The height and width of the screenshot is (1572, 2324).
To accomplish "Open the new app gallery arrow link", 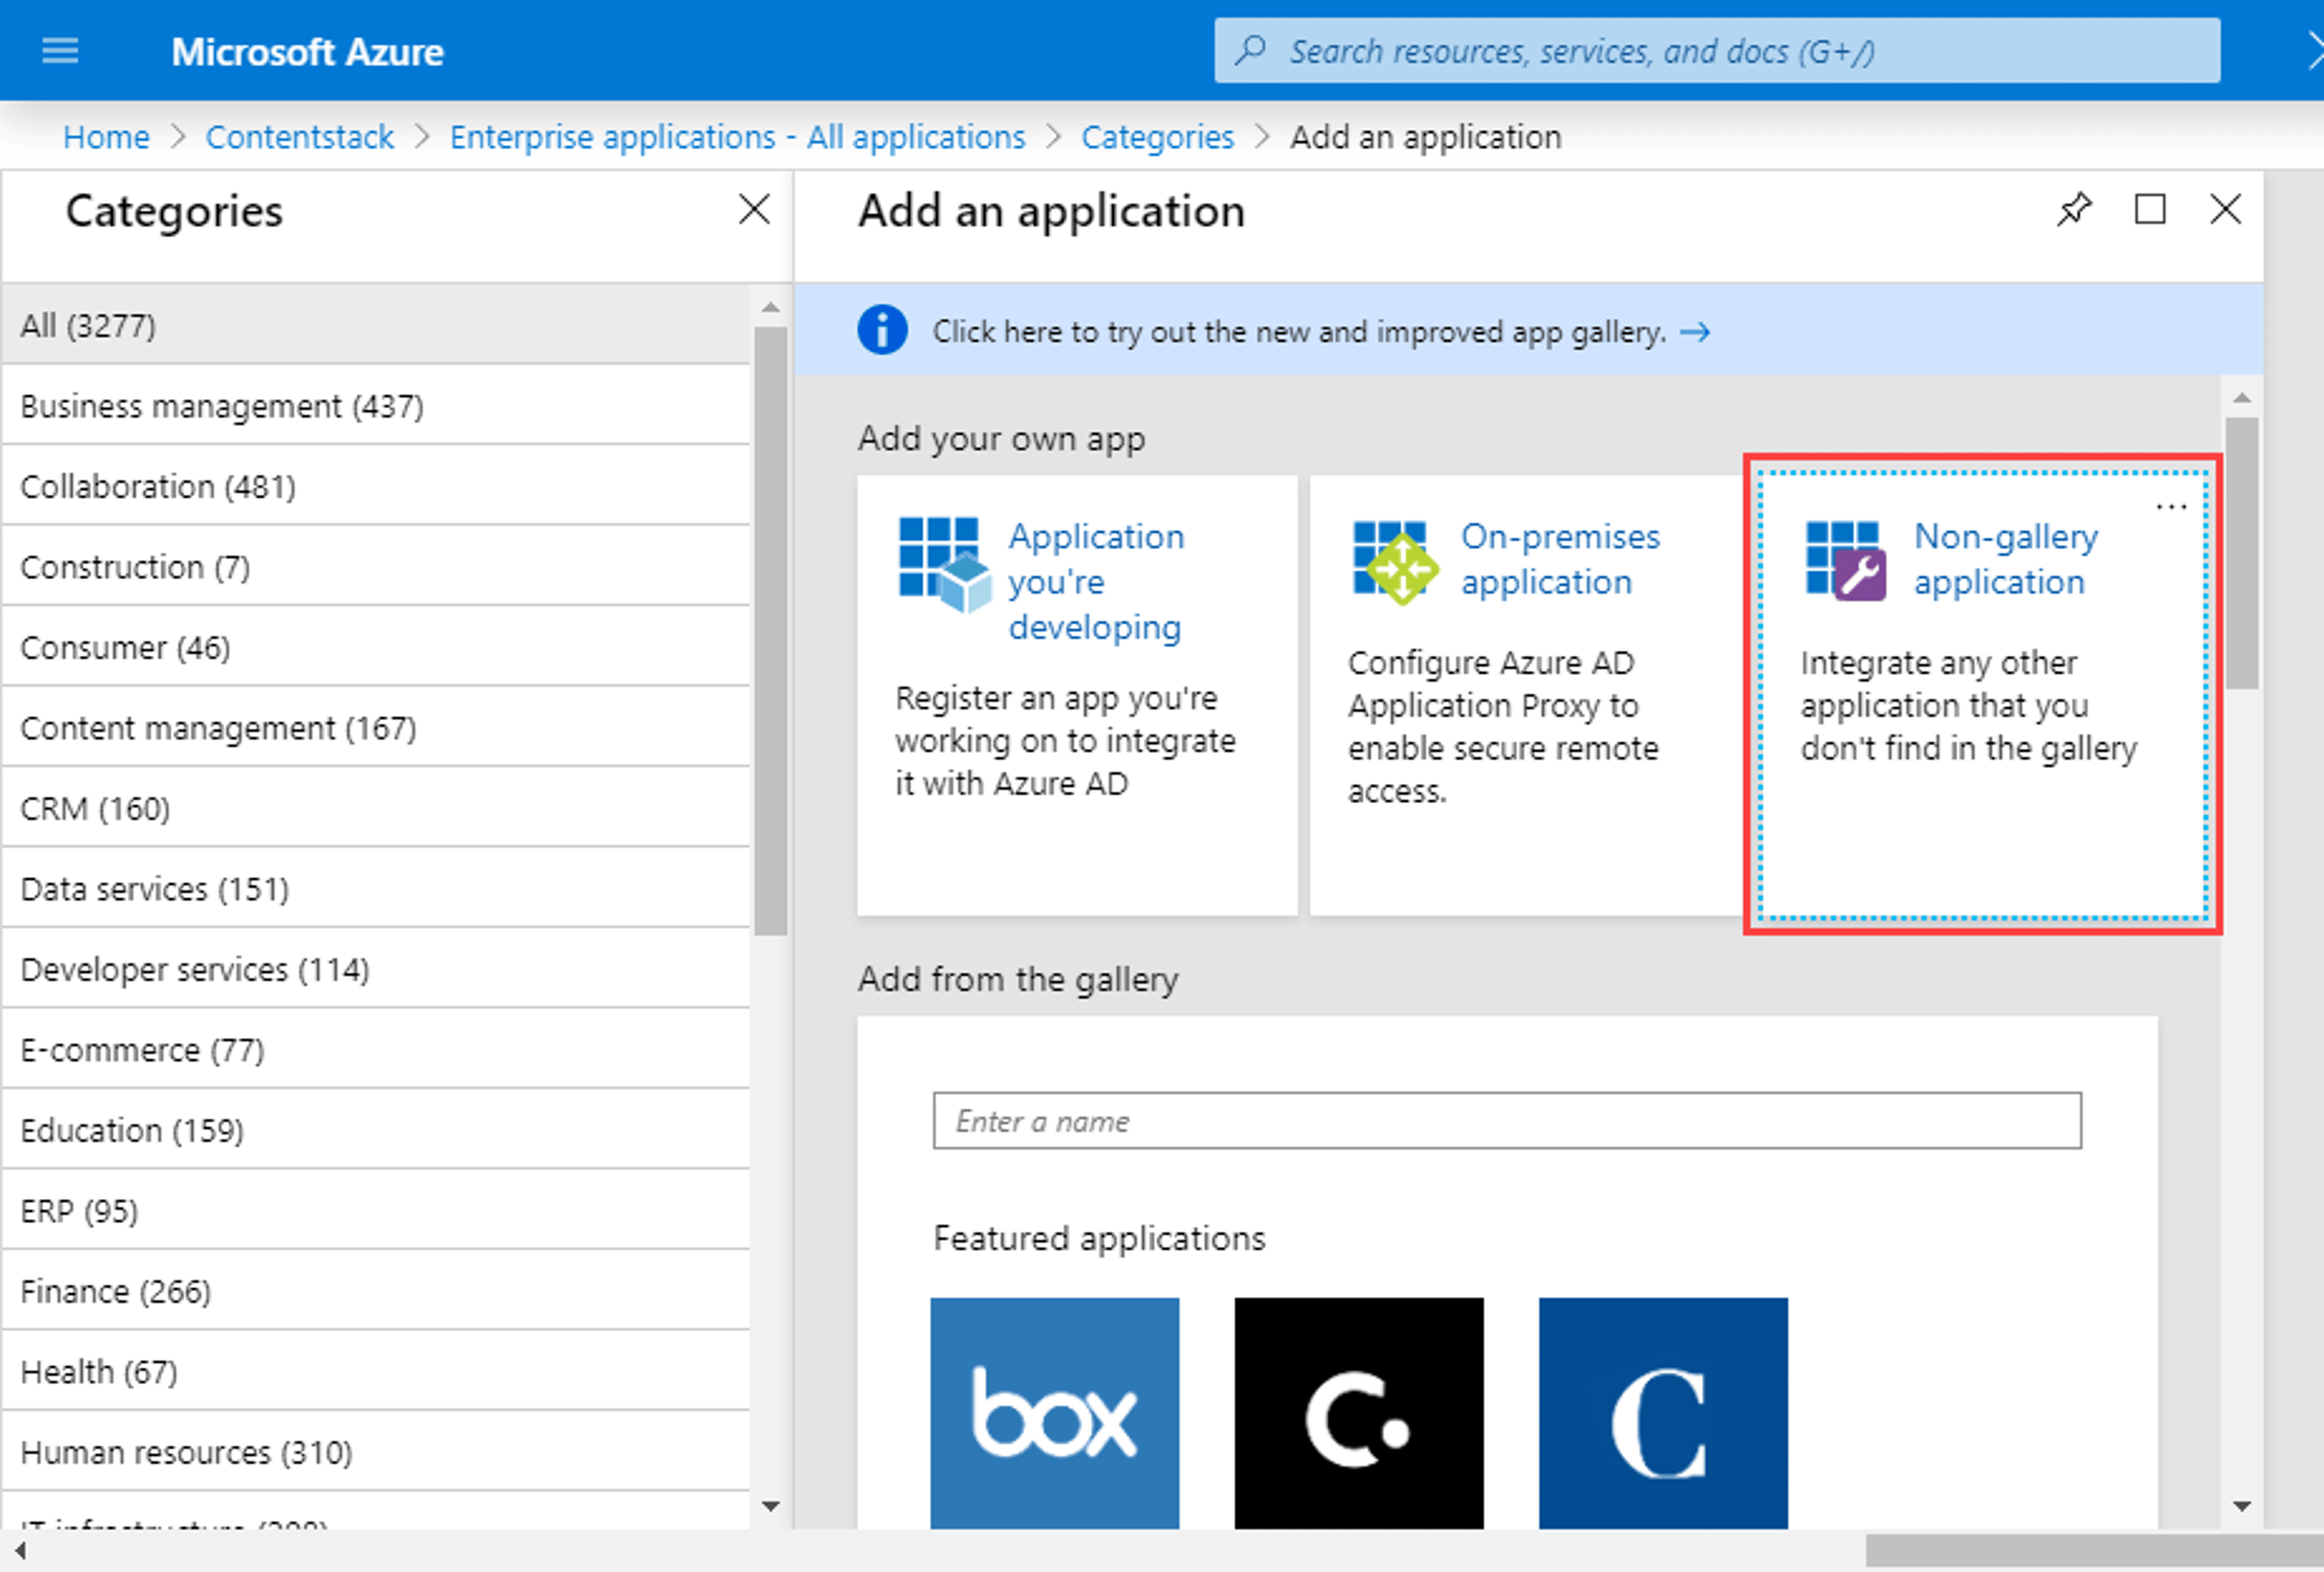I will coord(1695,331).
